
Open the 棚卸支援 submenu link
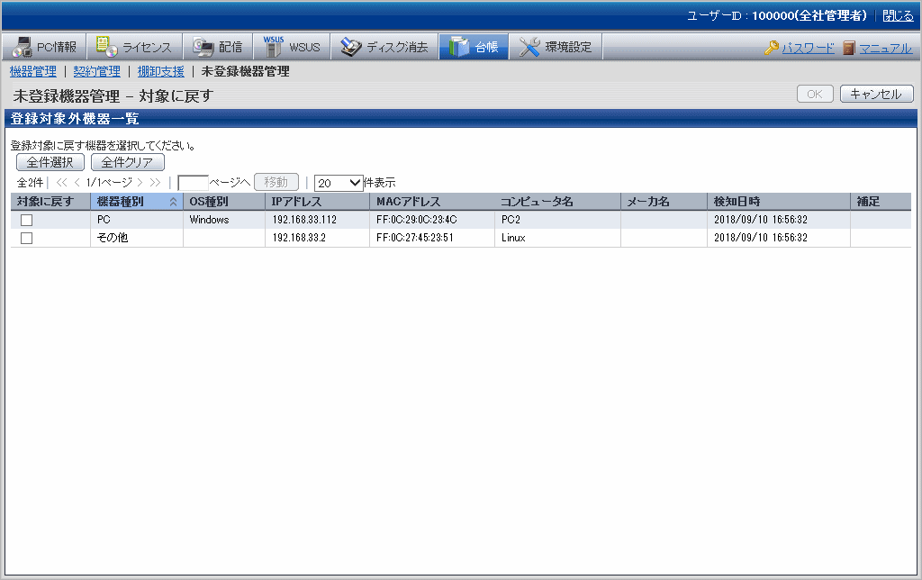click(160, 71)
